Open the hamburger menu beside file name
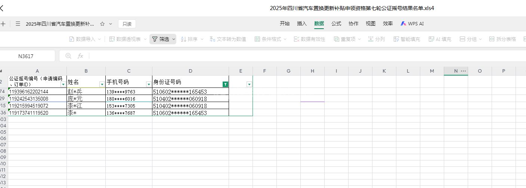Viewport: 526px width, 188px height. click(18, 24)
